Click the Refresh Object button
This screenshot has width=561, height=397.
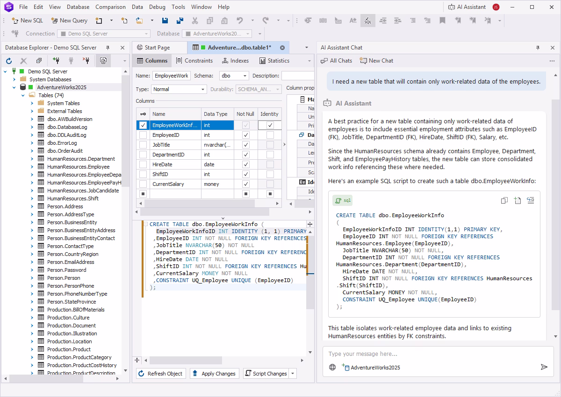click(161, 374)
